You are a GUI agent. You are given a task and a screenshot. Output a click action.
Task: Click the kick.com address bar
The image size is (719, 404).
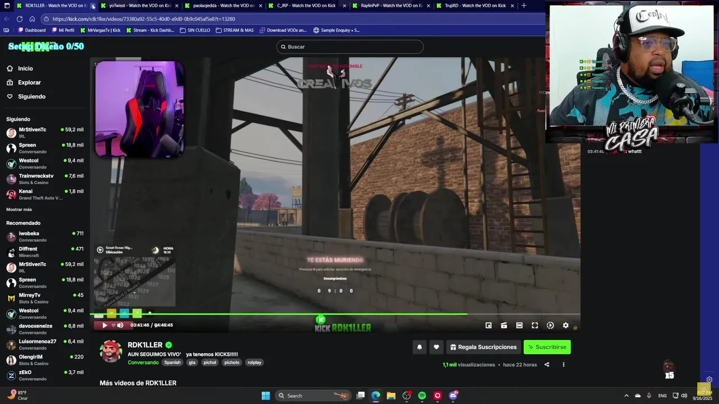tap(292, 19)
